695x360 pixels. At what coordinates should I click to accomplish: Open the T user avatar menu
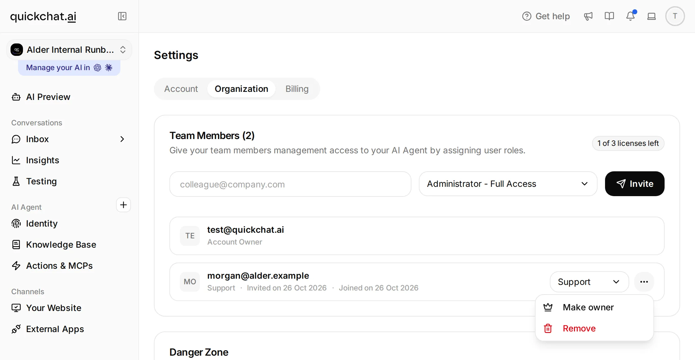pos(675,16)
